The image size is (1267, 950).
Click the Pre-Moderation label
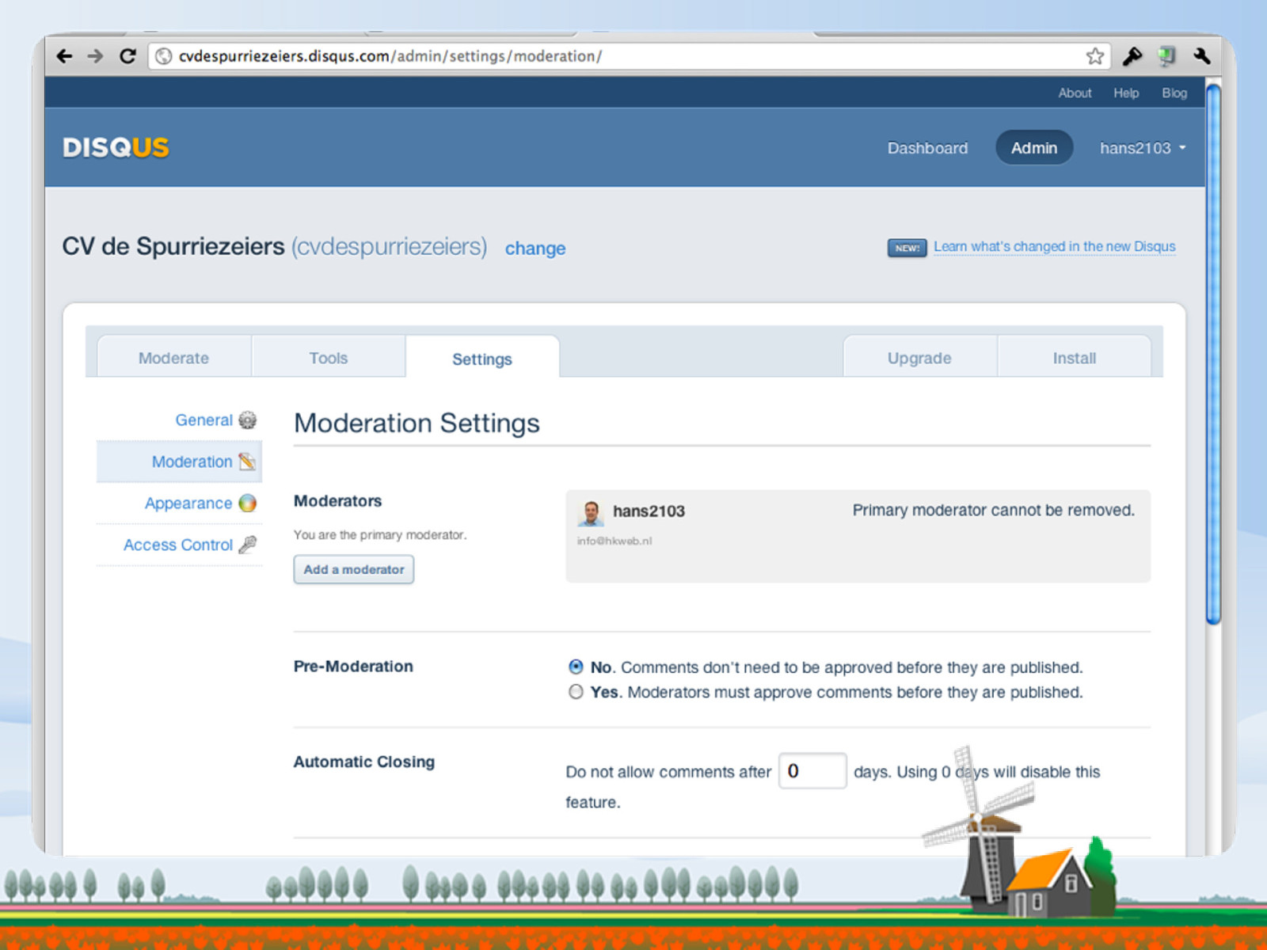[x=353, y=667]
